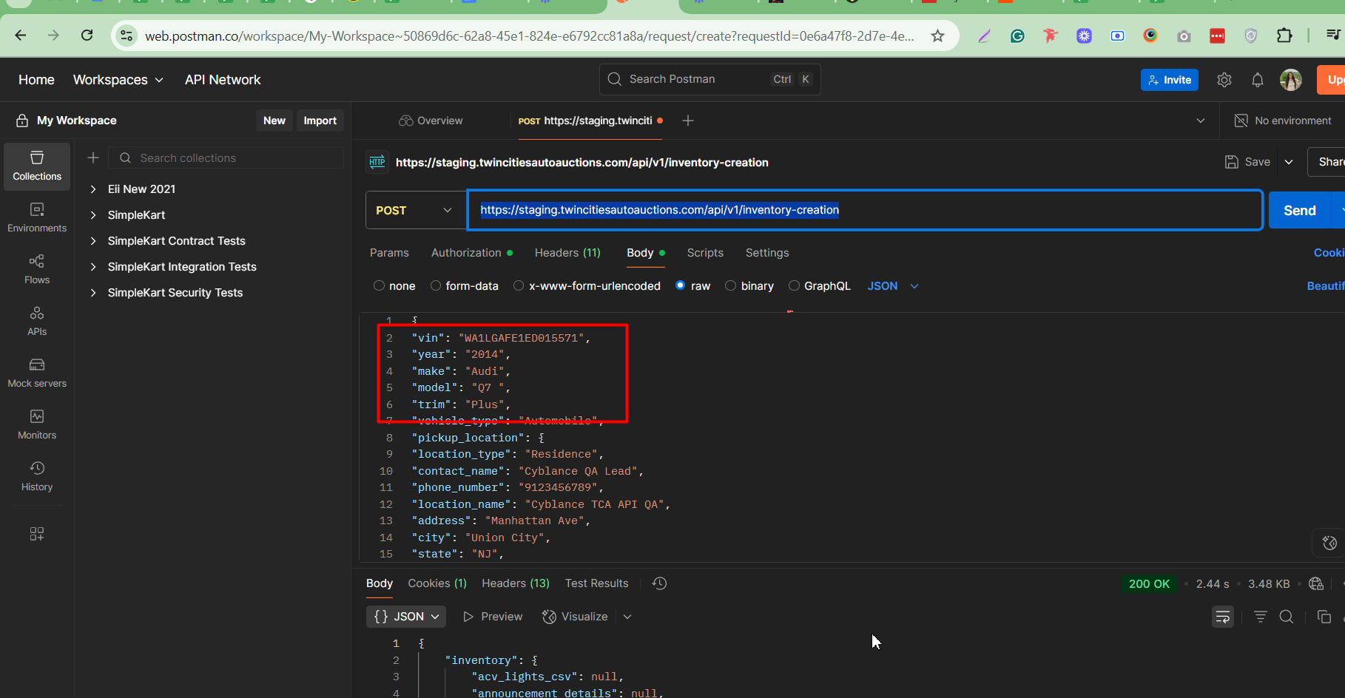
Task: Click the plus icon to open new tab
Action: click(688, 121)
